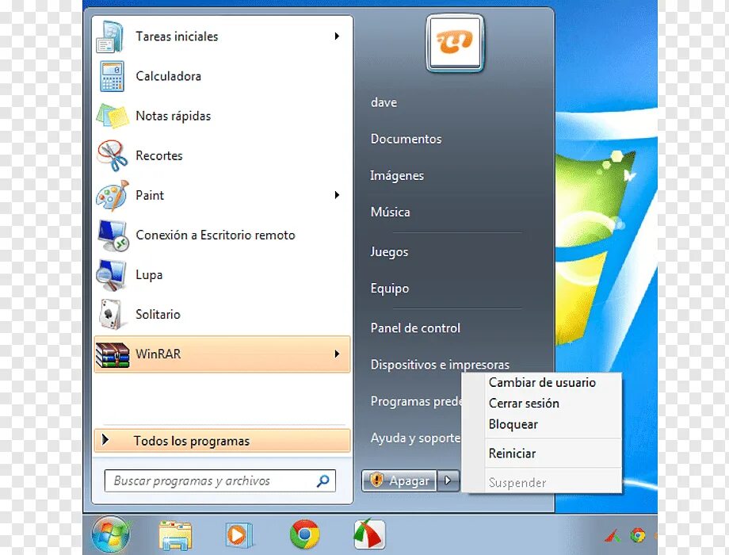Image resolution: width=729 pixels, height=555 pixels.
Task: Open the Tareas iniciales icon
Action: (x=109, y=36)
